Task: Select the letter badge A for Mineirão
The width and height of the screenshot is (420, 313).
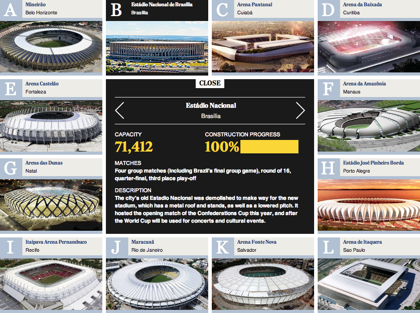Action: [9, 8]
